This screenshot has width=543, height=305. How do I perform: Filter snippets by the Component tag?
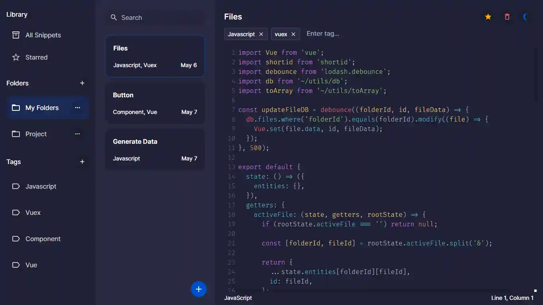43,239
